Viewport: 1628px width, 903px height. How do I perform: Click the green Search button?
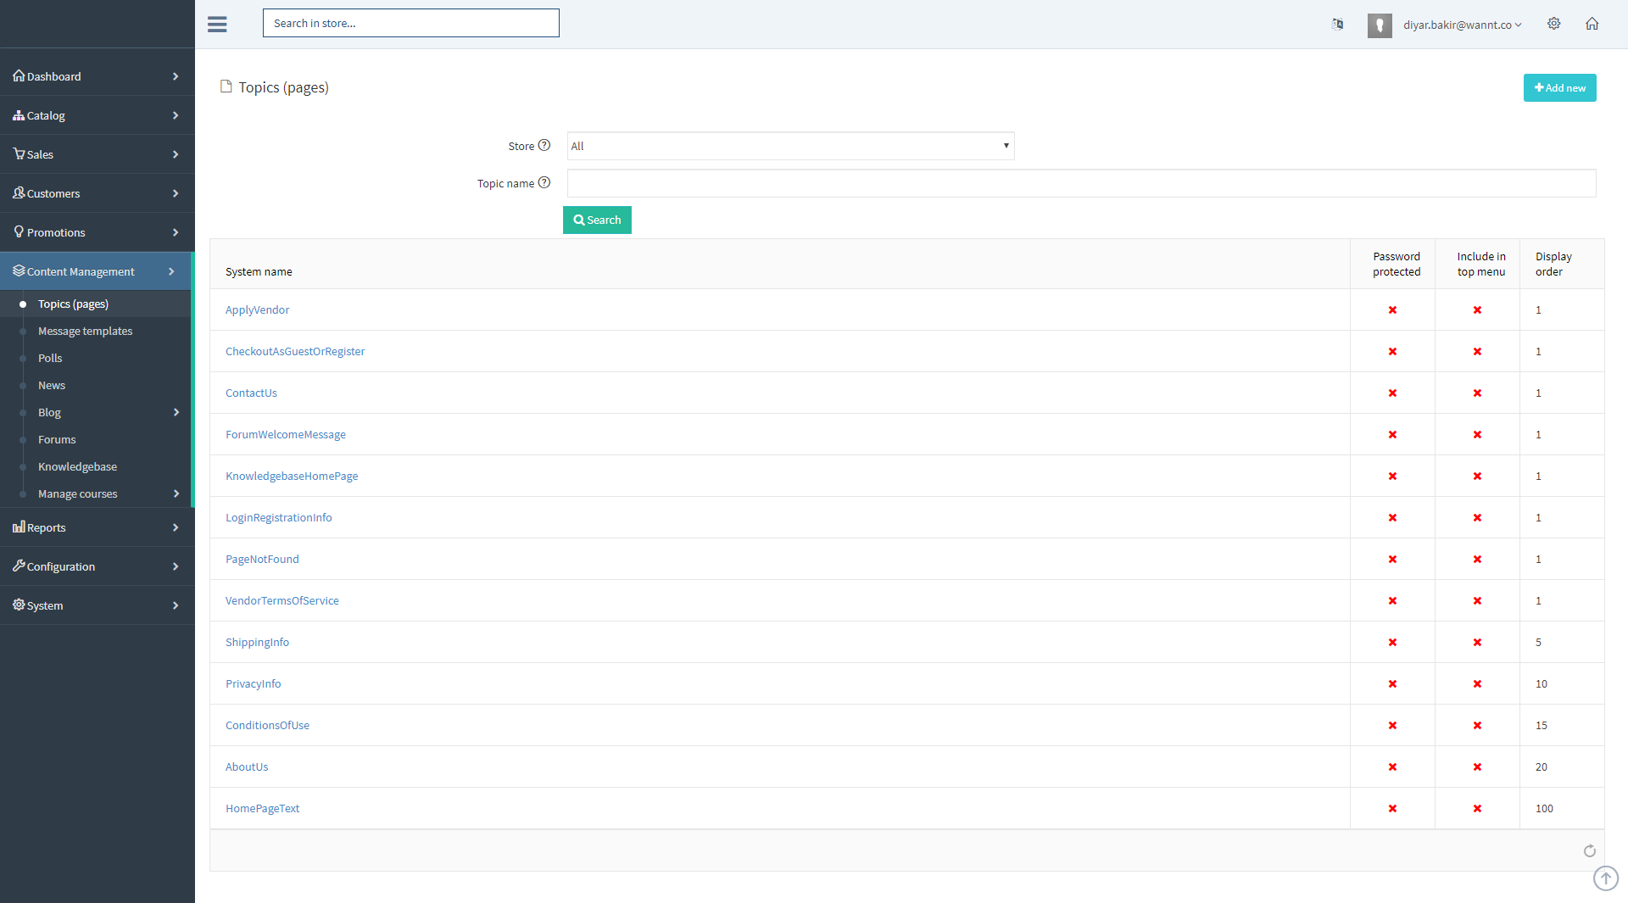pyautogui.click(x=597, y=220)
